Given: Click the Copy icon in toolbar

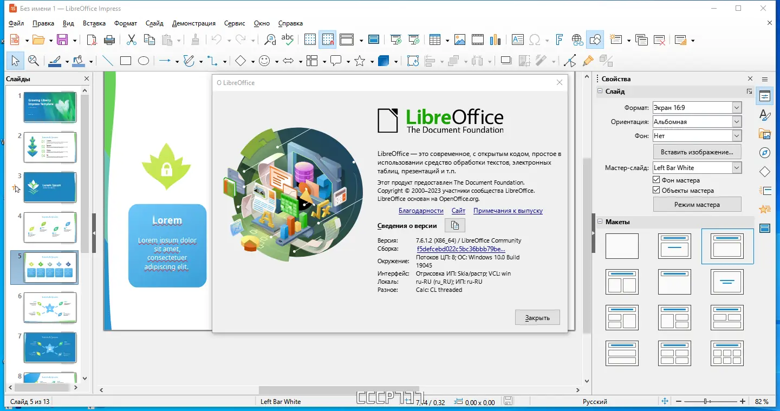Looking at the screenshot, I should point(149,40).
